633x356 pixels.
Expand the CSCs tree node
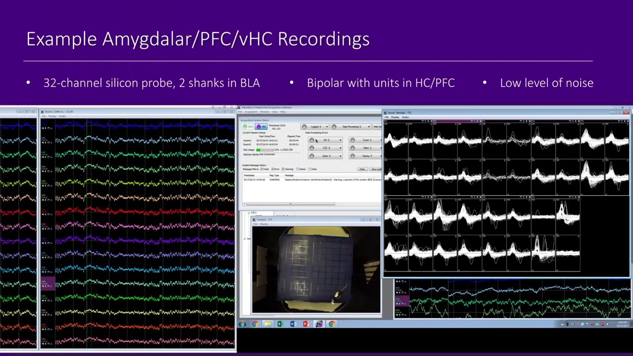(249, 213)
